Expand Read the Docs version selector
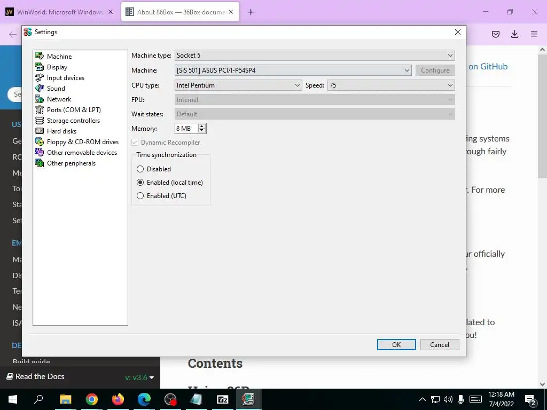 (x=139, y=377)
